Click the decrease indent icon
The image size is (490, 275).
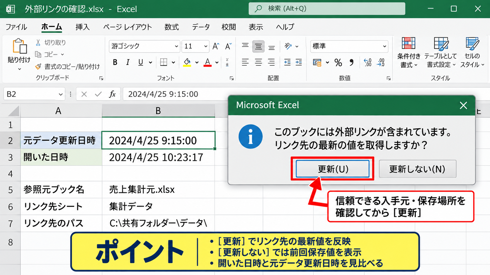287,62
